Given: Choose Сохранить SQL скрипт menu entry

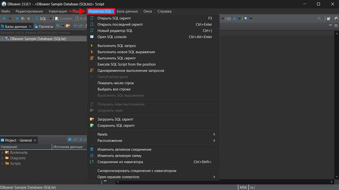Looking at the screenshot, I should pyautogui.click(x=153, y=125).
